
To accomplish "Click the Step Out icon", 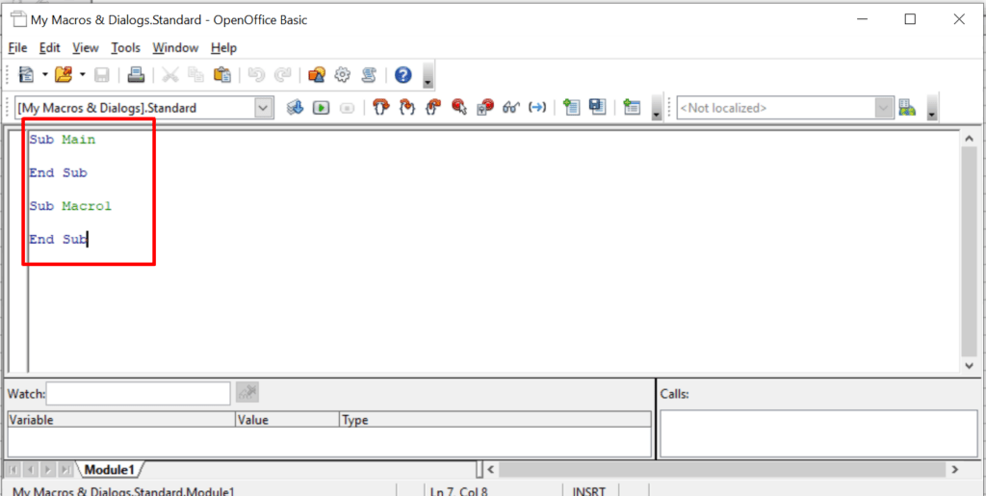I will point(433,108).
